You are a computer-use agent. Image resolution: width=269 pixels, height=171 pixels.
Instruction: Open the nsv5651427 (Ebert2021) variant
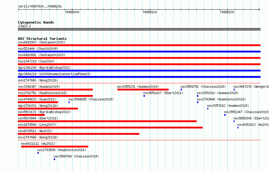point(163,93)
